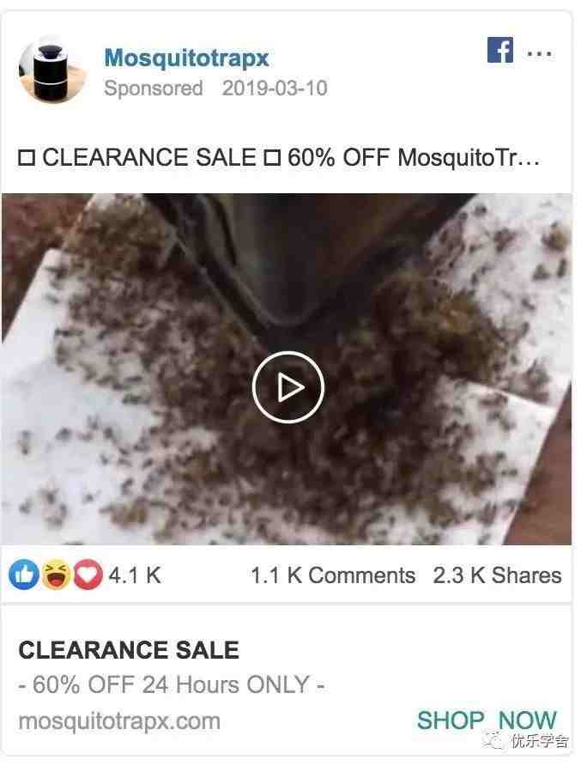Click the SHOP NOW button
The height and width of the screenshot is (766, 587).
pyautogui.click(x=487, y=720)
